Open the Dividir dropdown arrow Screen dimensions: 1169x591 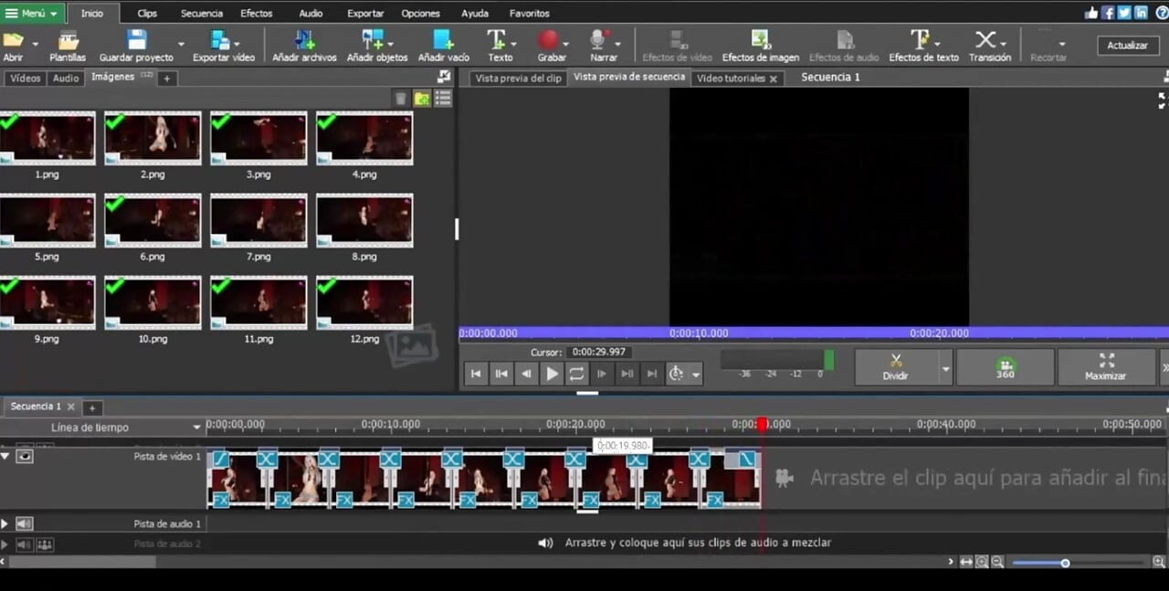(945, 368)
